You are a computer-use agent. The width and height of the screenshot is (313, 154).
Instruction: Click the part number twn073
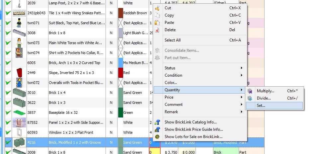[33, 43]
